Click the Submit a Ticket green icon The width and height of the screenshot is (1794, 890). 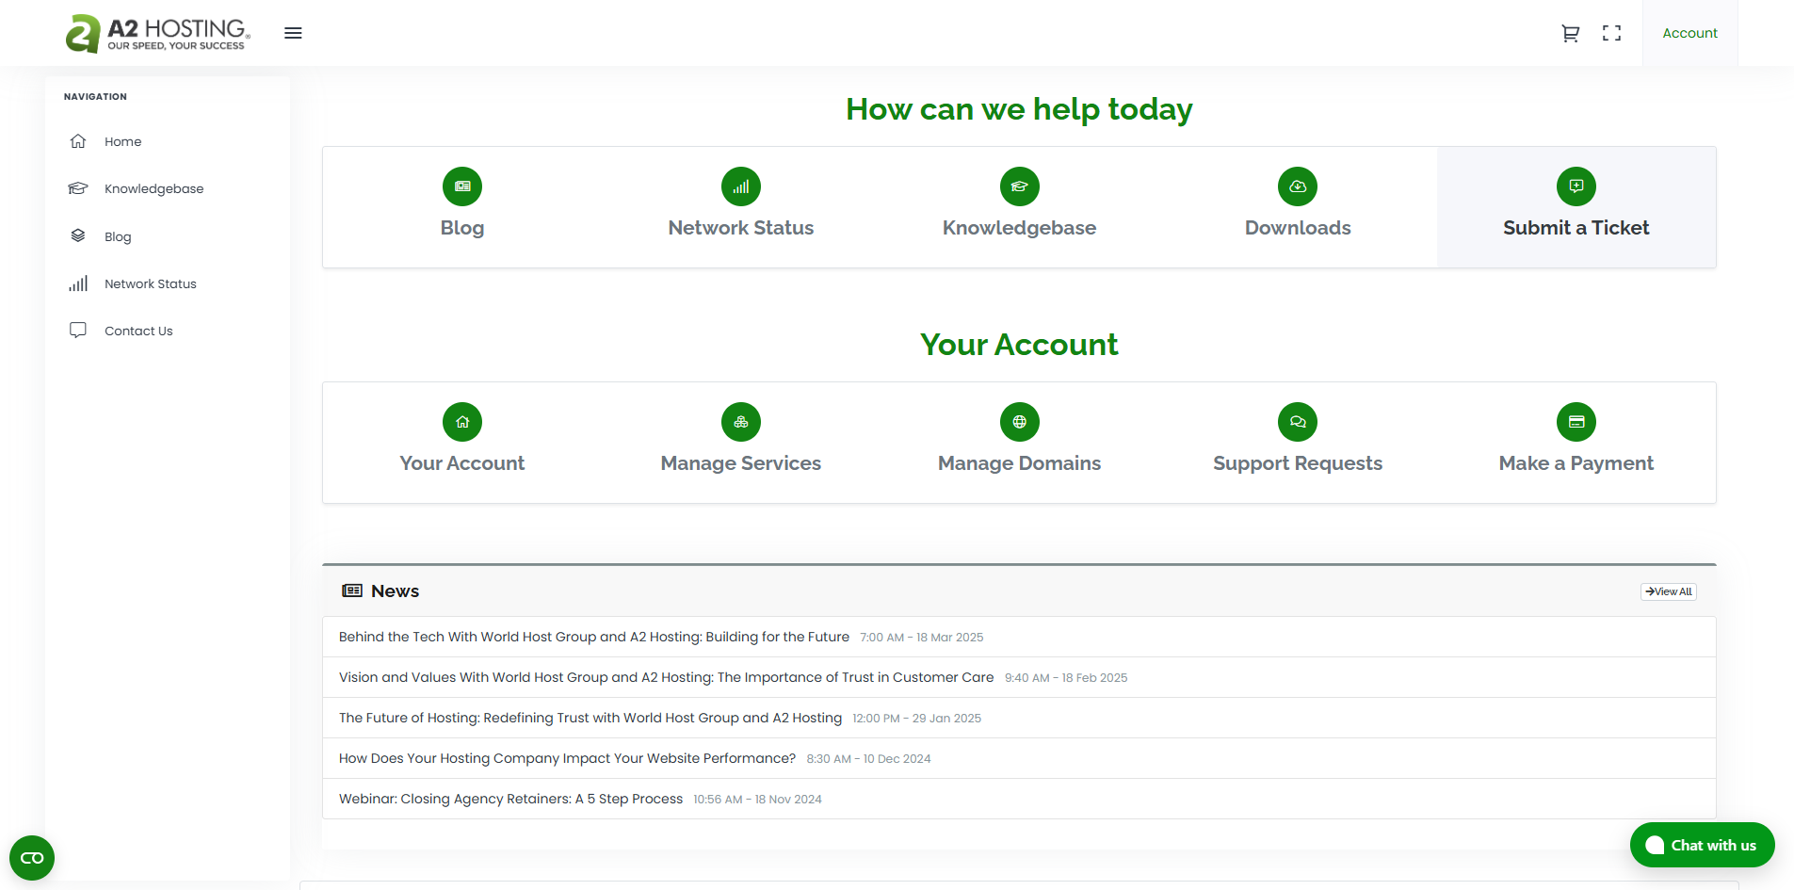pyautogui.click(x=1576, y=186)
